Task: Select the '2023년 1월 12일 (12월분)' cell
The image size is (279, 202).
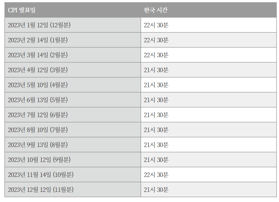Action: pos(39,25)
